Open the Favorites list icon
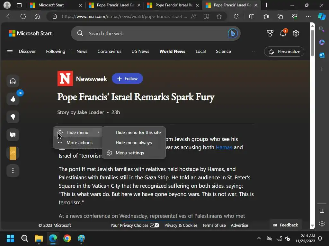Viewport: 329px width, 246px height. click(x=266, y=16)
